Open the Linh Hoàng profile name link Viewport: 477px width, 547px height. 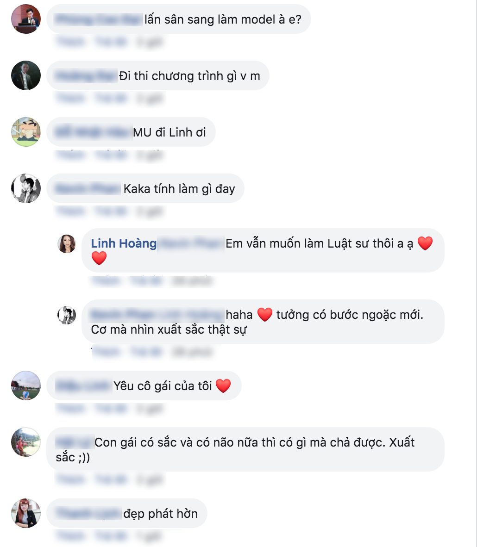[x=124, y=243]
